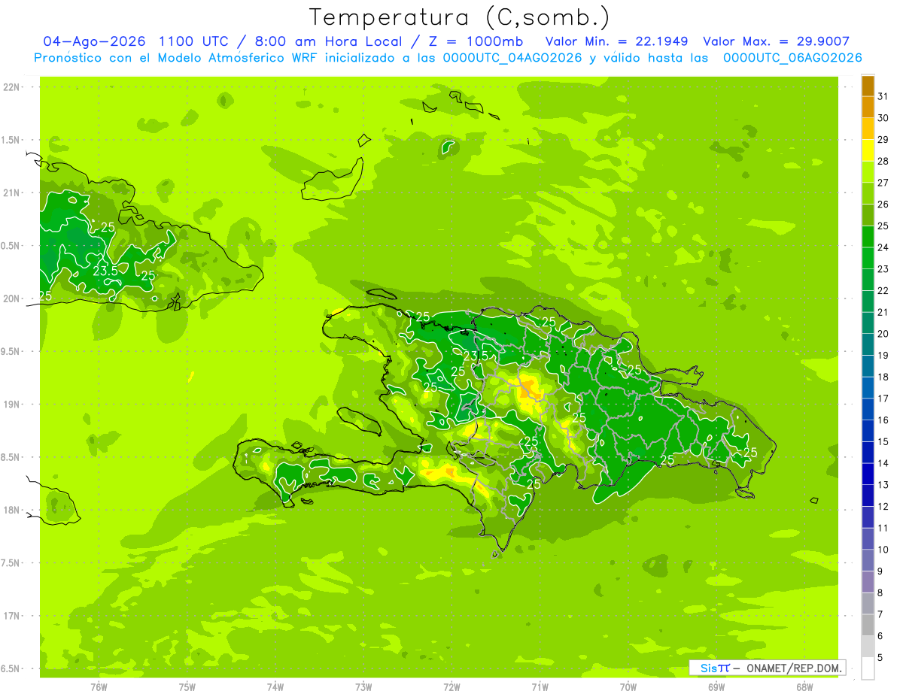Pick the lime swatch between 27 and 28
Image resolution: width=903 pixels, height=697 pixels.
(868, 172)
